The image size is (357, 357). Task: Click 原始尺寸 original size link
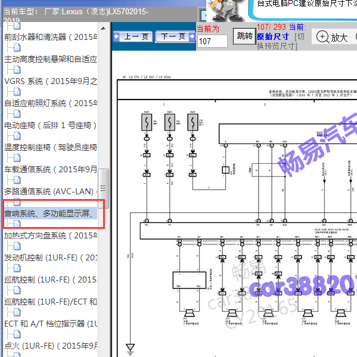tap(273, 37)
